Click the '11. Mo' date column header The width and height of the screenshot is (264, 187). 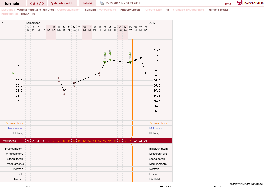59,28
